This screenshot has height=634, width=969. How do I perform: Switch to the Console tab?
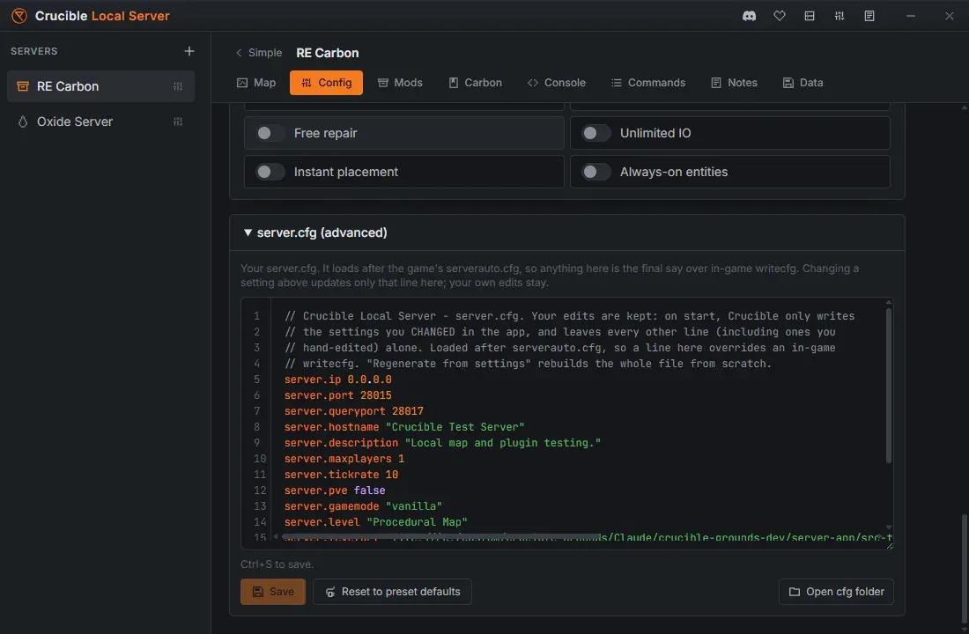click(x=556, y=83)
